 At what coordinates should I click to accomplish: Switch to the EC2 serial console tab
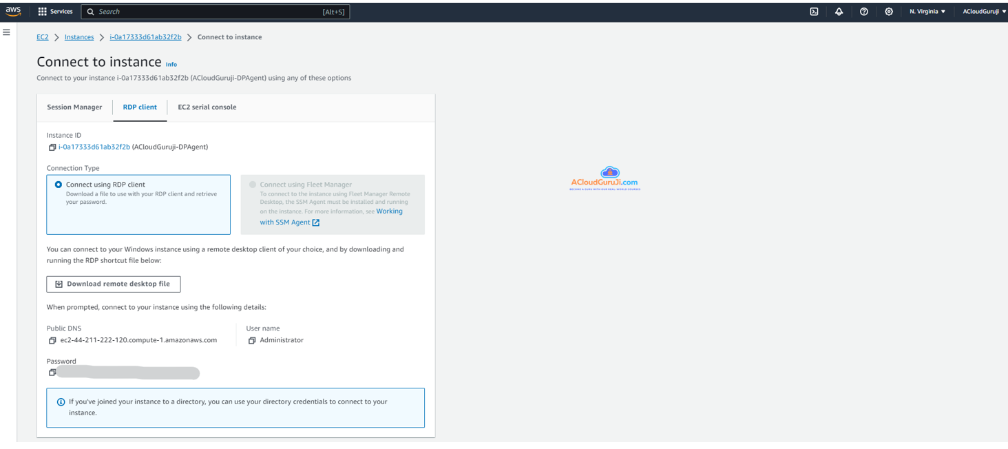pos(207,107)
